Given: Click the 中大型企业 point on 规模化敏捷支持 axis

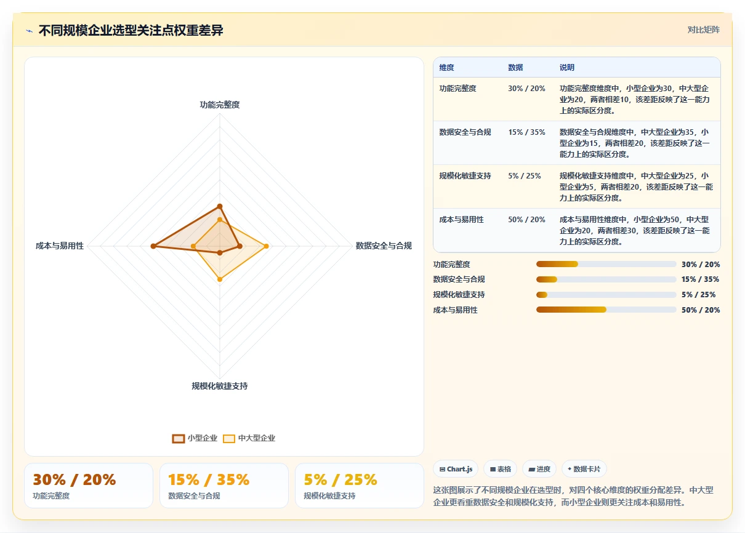Looking at the screenshot, I should 220,279.
